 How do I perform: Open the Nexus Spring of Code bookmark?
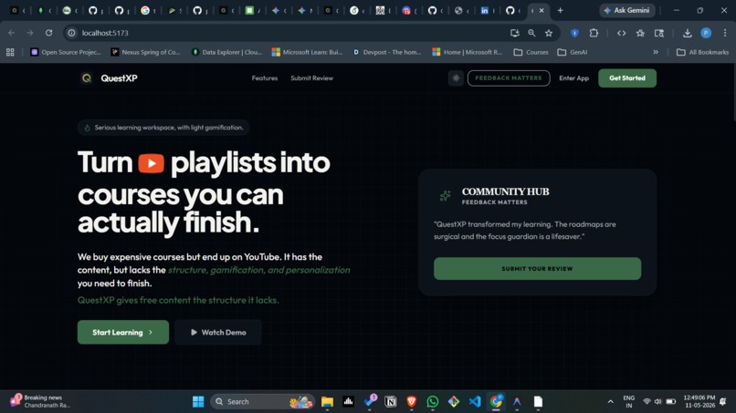(145, 52)
